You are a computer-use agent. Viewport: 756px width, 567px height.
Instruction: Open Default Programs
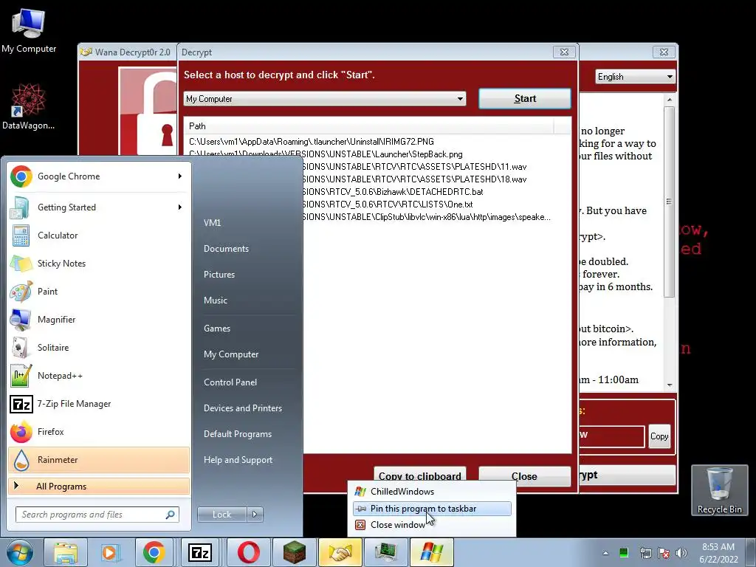point(238,434)
